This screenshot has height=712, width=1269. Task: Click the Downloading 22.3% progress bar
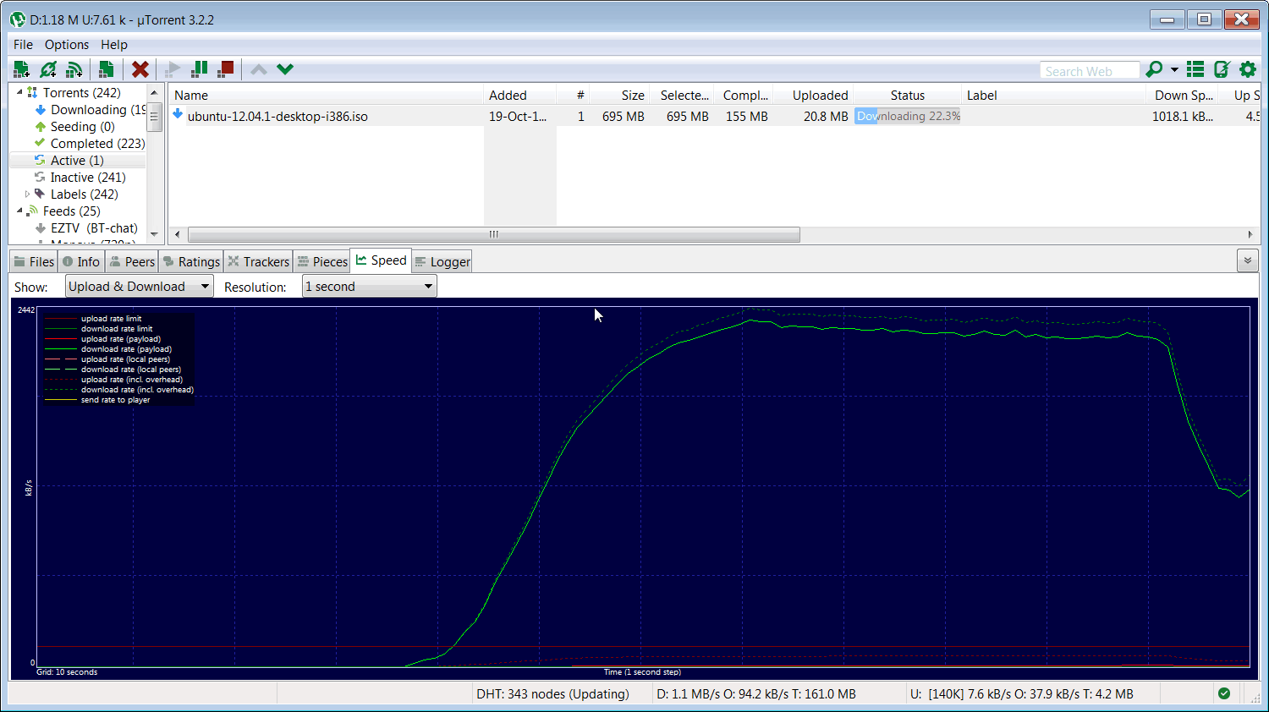click(907, 116)
